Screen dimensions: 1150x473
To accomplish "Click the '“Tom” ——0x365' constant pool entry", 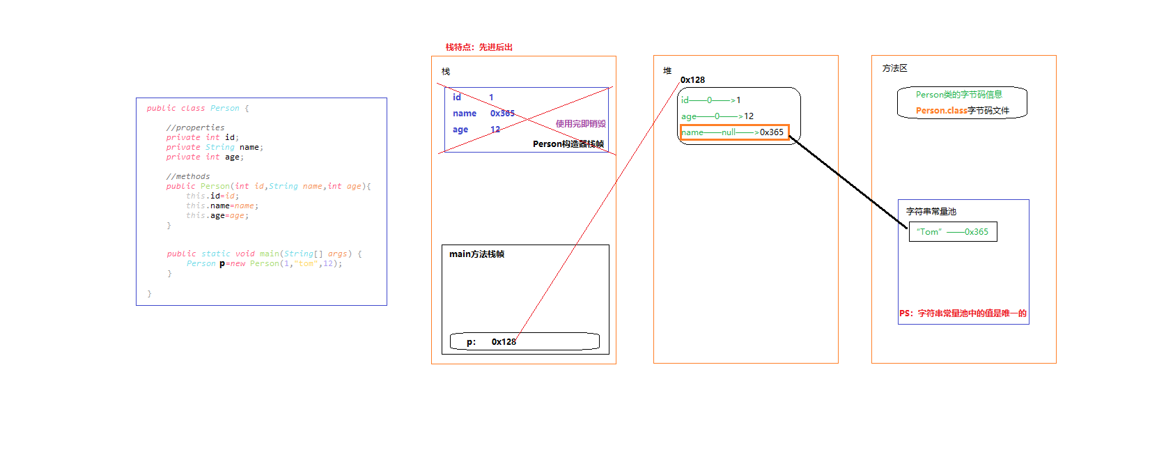I will (x=953, y=232).
